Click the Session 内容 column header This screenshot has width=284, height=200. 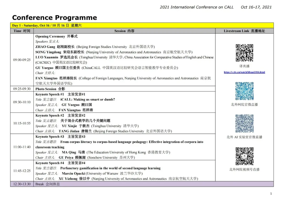pyautogui.click(x=124, y=31)
